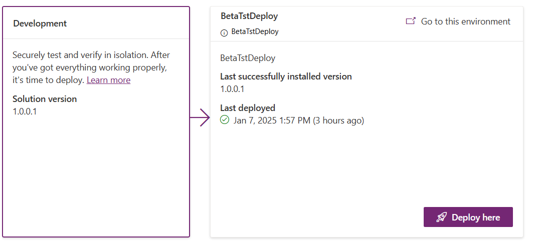Click the info icon beside BetaTstDeploy
The image size is (535, 241).
click(x=224, y=33)
